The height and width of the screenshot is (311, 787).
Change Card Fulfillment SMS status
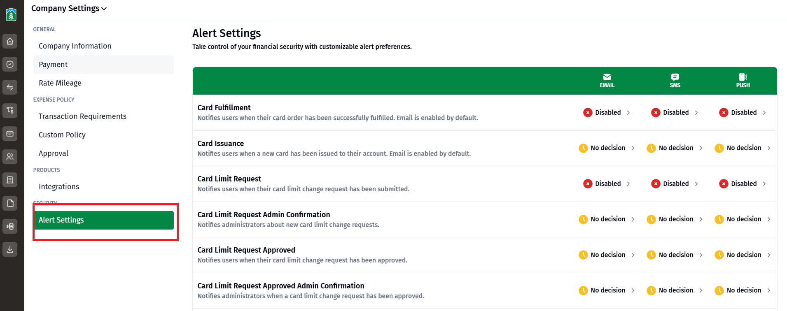[x=675, y=113]
